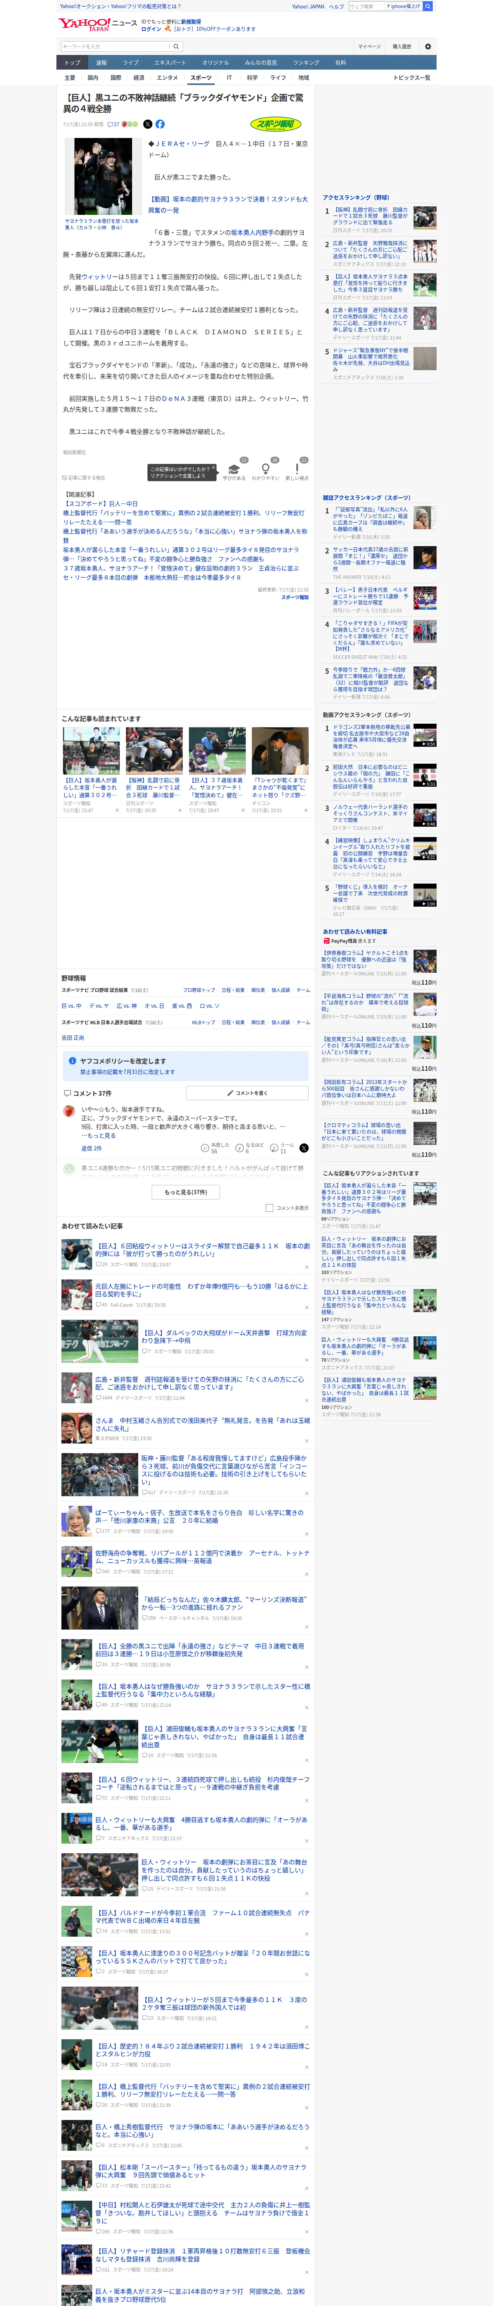Click コメントを書く button
Viewport: 493px width, 2306px height.
click(247, 1093)
